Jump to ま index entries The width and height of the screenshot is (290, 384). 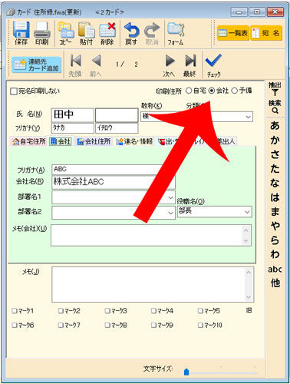click(x=275, y=211)
